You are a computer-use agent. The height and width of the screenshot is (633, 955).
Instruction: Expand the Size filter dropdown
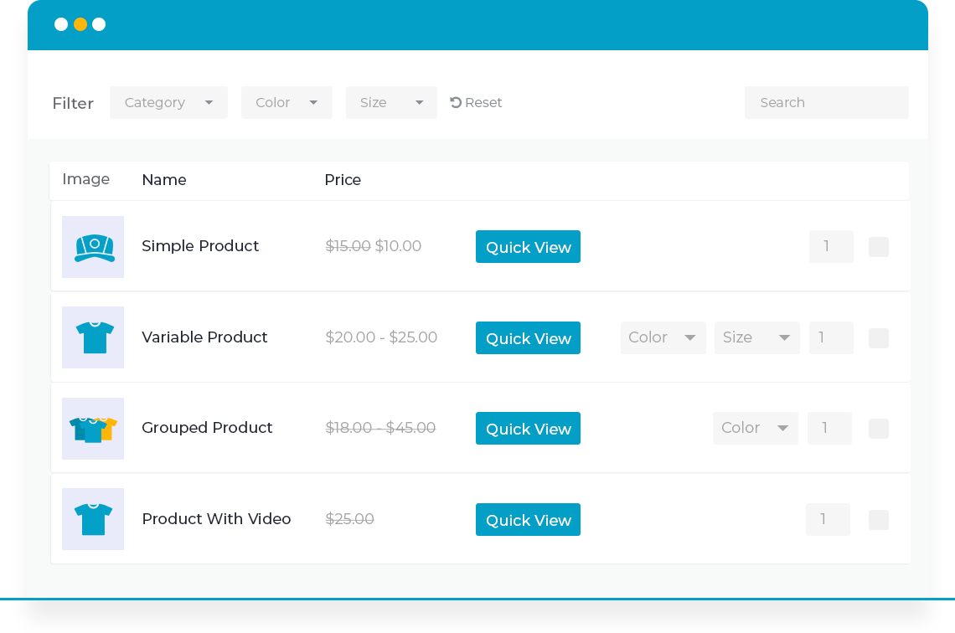pyautogui.click(x=391, y=102)
